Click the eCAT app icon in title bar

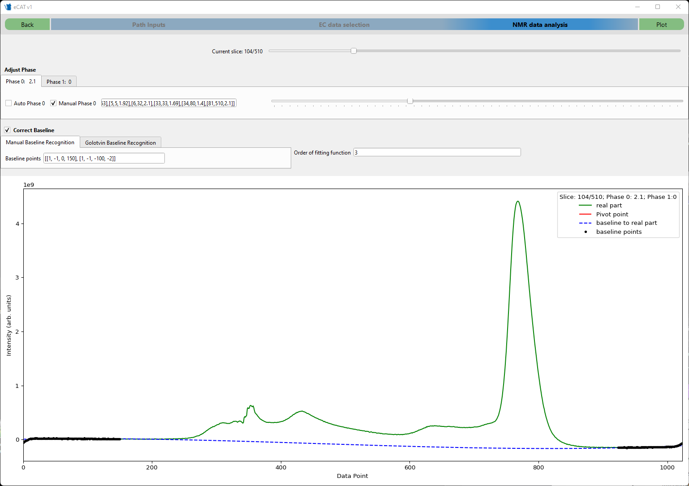(x=8, y=7)
